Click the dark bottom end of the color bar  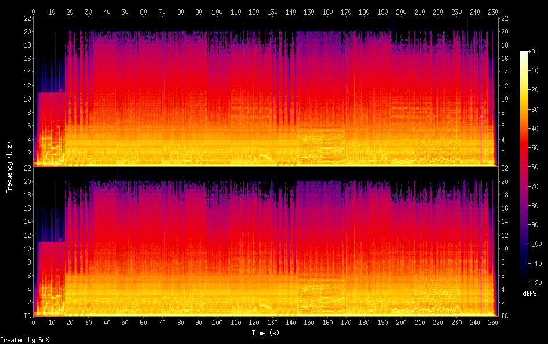pos(524,280)
